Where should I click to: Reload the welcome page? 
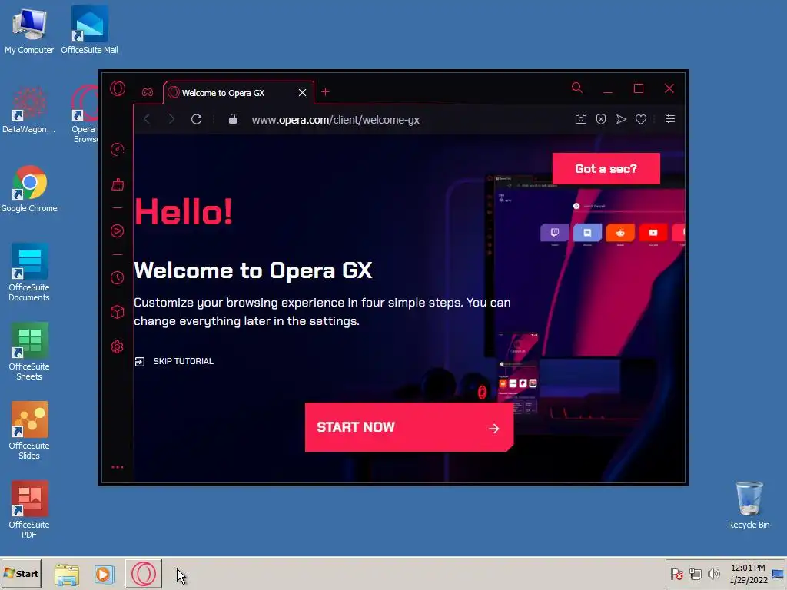pyautogui.click(x=196, y=119)
